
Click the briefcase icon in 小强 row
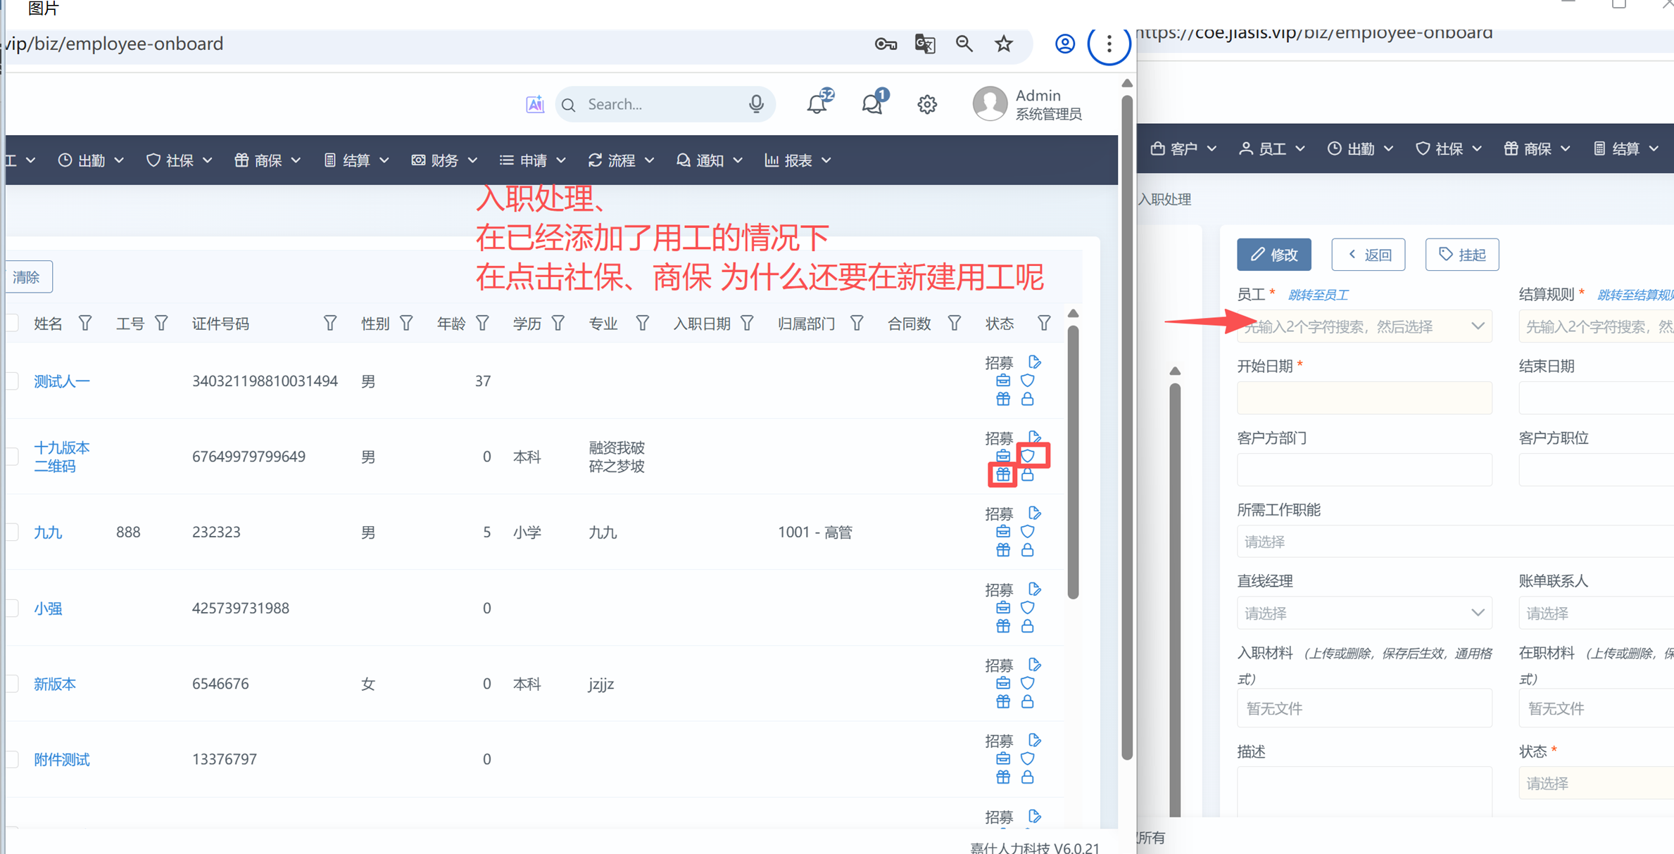[1002, 607]
